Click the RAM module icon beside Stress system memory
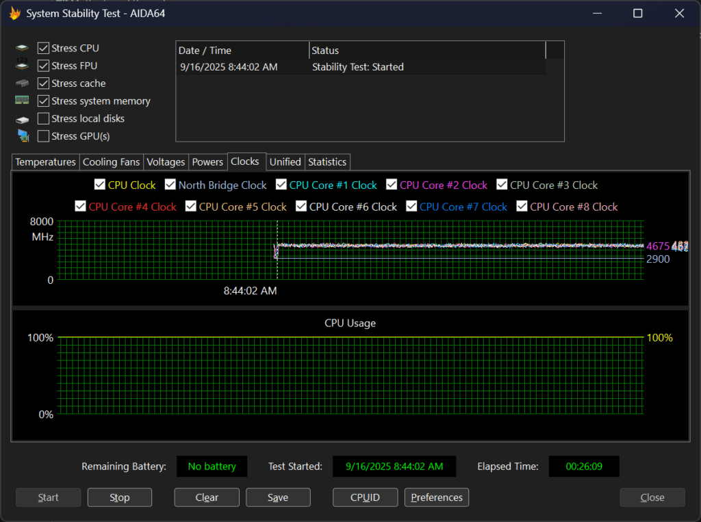This screenshot has width=701, height=522. (x=22, y=100)
